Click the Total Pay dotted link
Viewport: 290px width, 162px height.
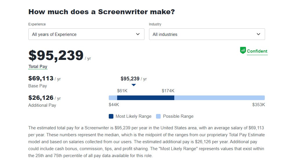click(x=38, y=67)
